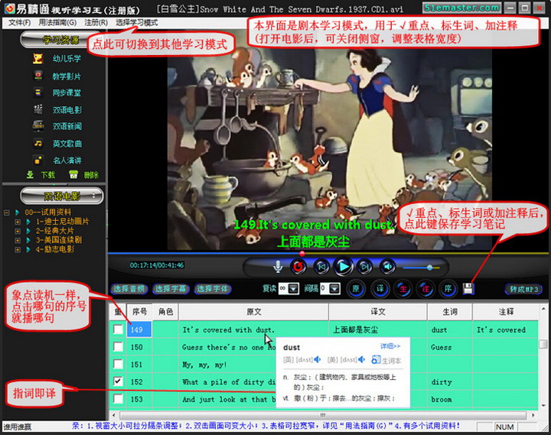Image resolution: width=551 pixels, height=435 pixels.
Task: Select the word broom in 生词 column
Action: pyautogui.click(x=442, y=399)
